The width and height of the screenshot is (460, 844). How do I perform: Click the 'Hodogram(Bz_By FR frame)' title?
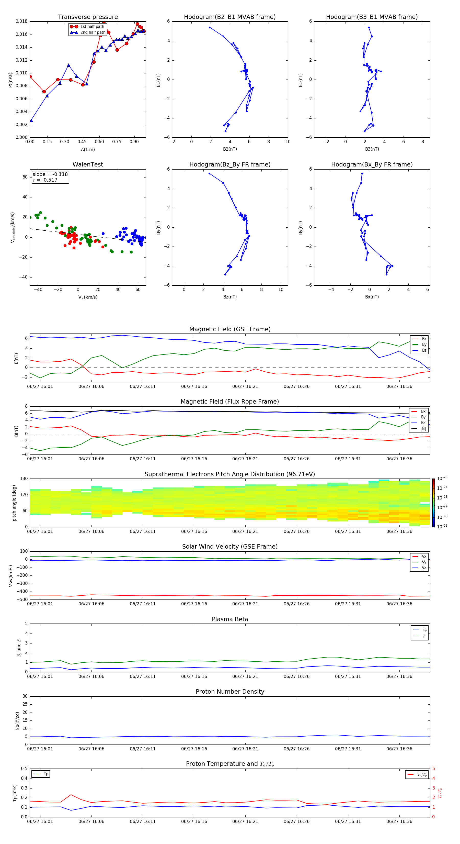point(230,164)
